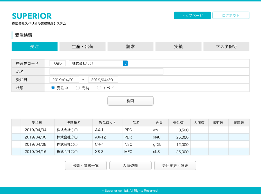Select the 受注 tab
The height and width of the screenshot is (194, 261).
pyautogui.click(x=35, y=46)
